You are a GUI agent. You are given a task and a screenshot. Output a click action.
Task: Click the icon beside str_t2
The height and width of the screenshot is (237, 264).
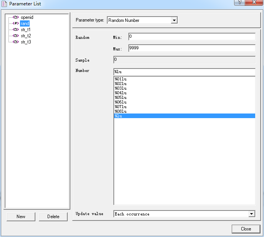pyautogui.click(x=16, y=36)
